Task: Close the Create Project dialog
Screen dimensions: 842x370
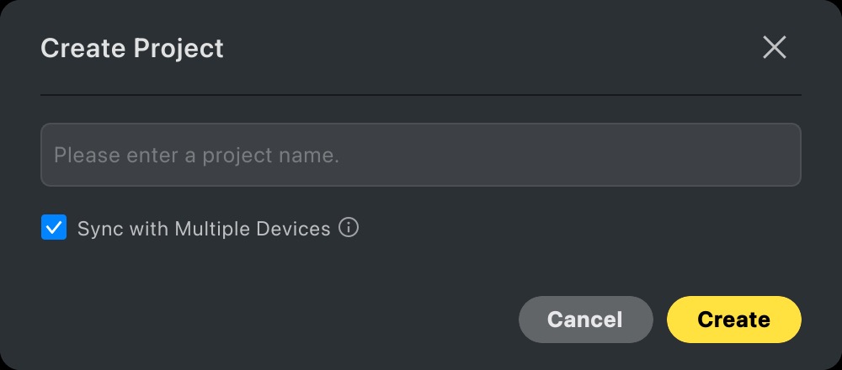Action: pos(774,47)
